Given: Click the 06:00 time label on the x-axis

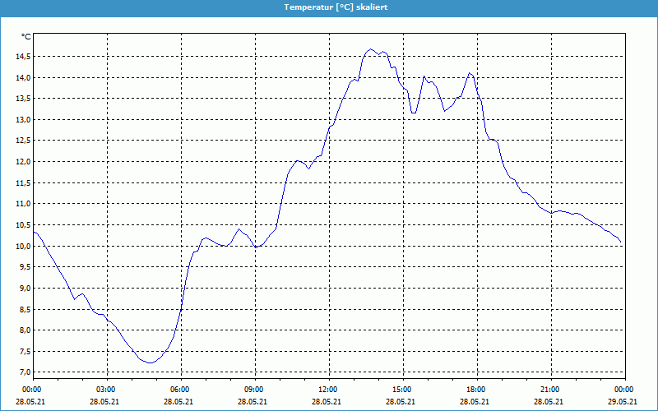Looking at the screenshot, I should [180, 390].
